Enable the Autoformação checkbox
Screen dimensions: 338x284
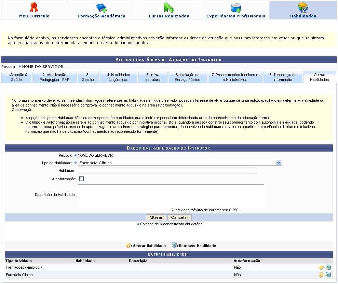(x=81, y=179)
